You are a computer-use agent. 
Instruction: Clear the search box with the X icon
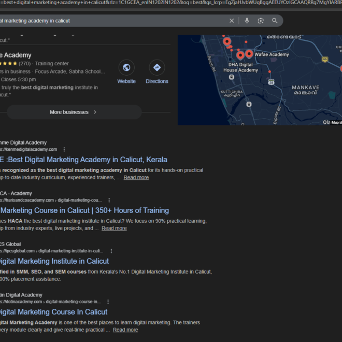(x=232, y=21)
